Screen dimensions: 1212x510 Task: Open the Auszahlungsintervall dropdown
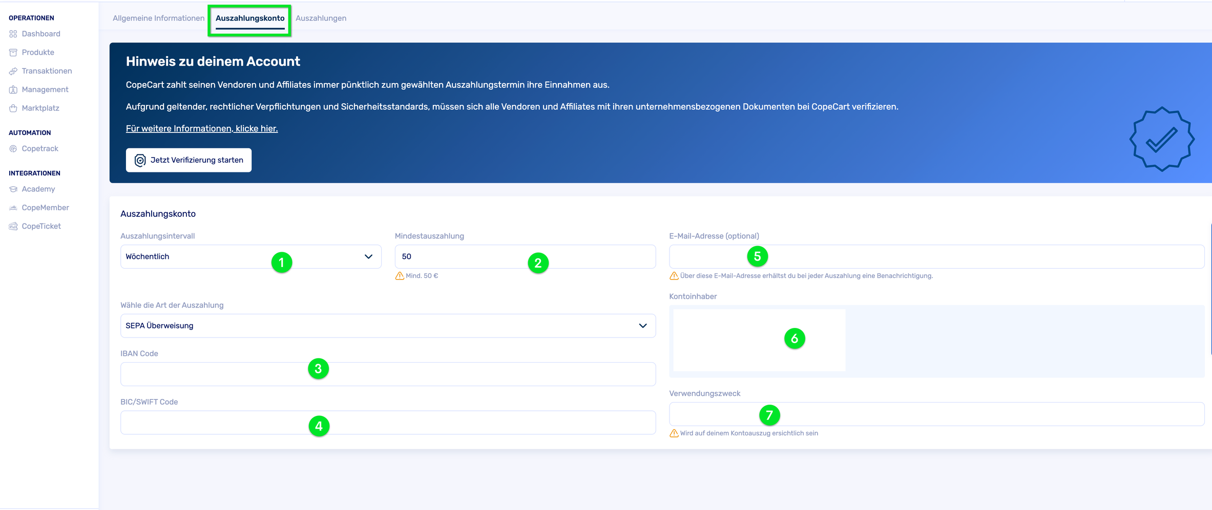250,256
